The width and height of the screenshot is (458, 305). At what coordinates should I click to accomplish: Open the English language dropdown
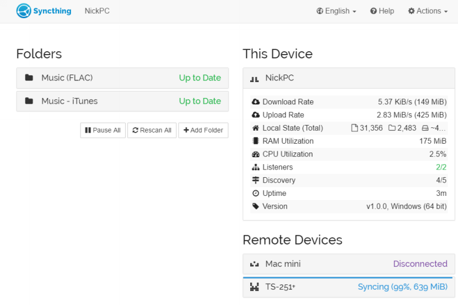[x=336, y=11]
